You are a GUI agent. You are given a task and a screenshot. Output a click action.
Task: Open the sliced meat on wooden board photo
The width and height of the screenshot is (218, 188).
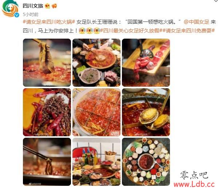point(146,62)
